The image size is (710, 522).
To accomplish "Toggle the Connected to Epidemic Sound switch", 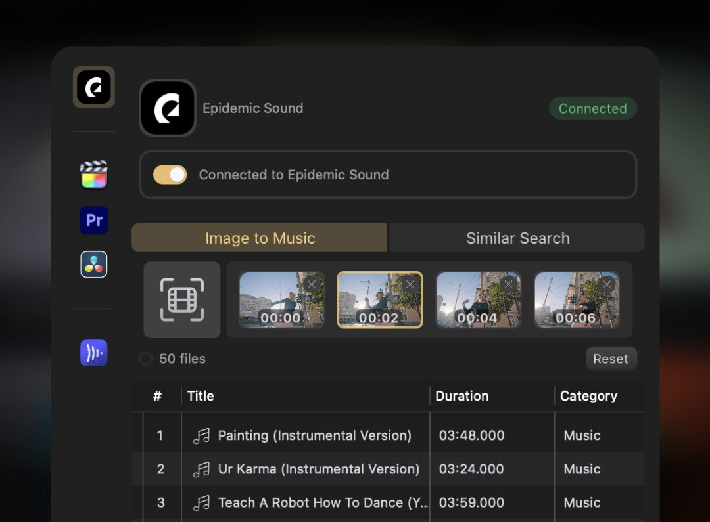I will pos(170,175).
